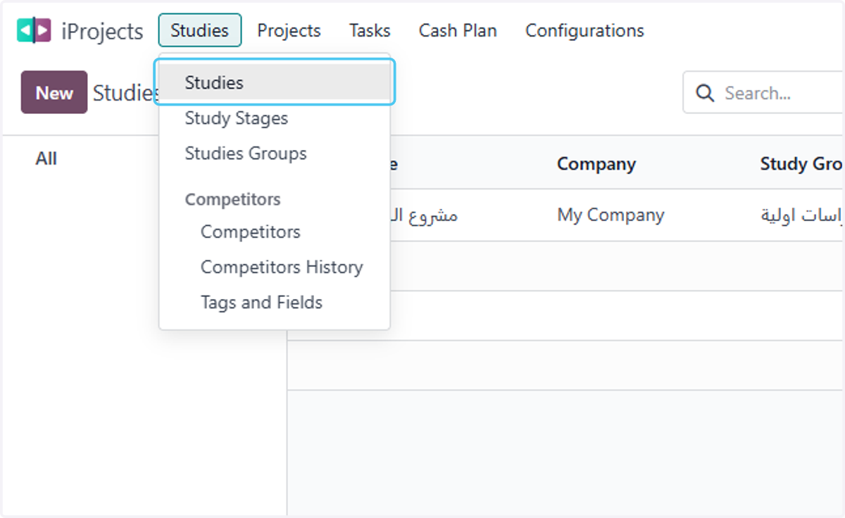Open Competitors sub-item in dropdown
The image size is (845, 518).
click(x=251, y=232)
